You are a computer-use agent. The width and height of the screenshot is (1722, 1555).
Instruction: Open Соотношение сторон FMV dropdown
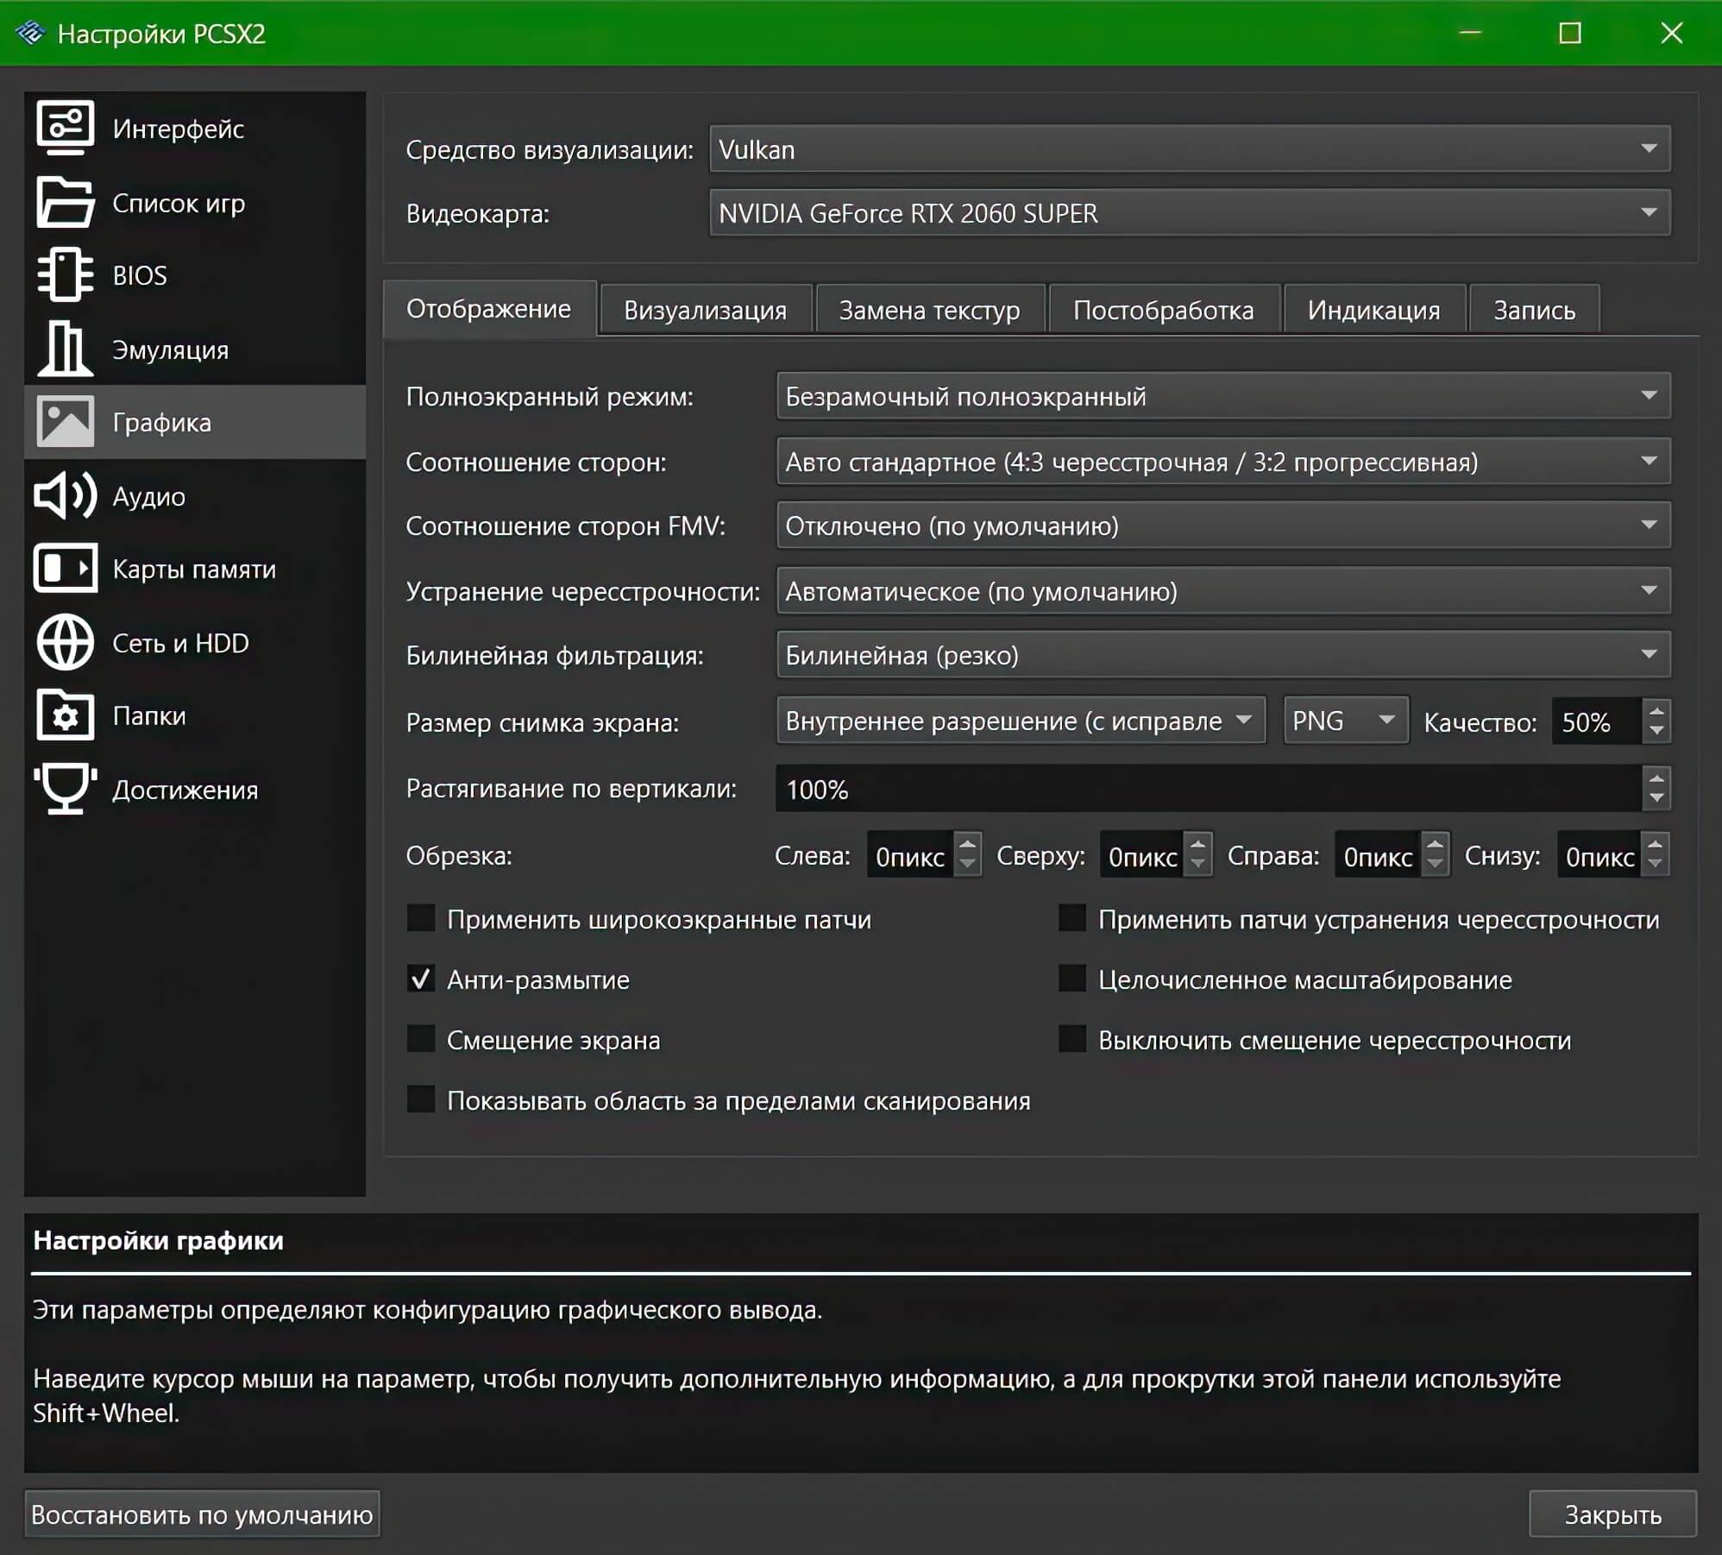[x=1223, y=526]
